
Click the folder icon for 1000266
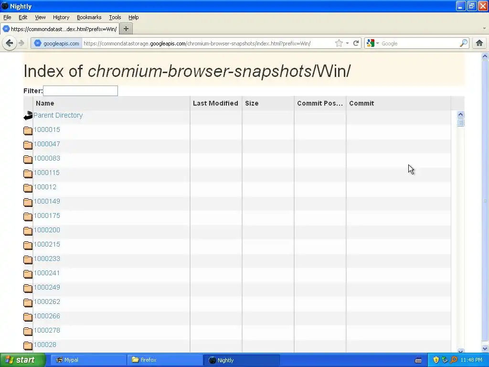click(x=28, y=317)
